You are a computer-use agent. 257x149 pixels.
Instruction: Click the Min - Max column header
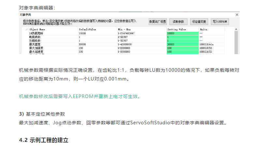(x=124, y=30)
